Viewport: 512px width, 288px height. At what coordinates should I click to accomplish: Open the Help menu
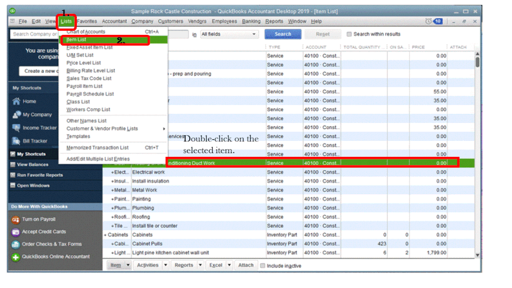click(x=316, y=21)
